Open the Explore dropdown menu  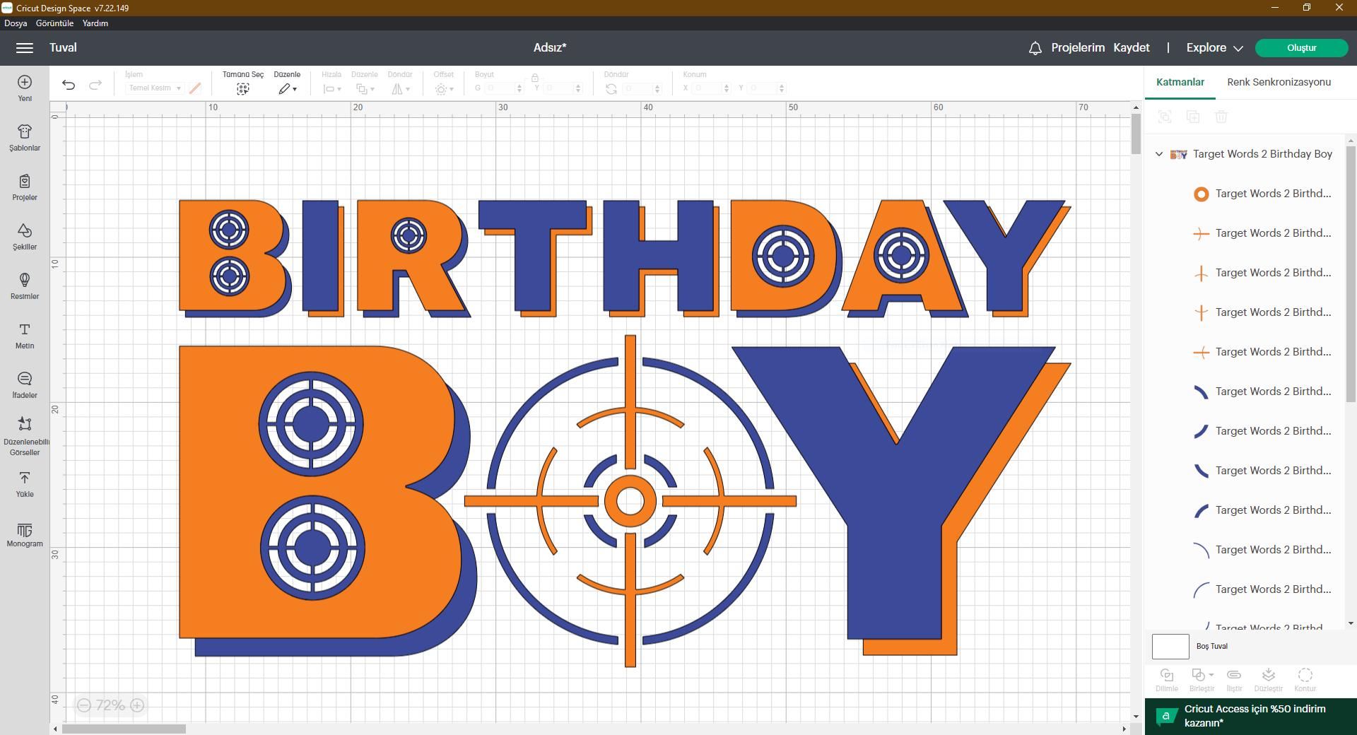(x=1213, y=47)
